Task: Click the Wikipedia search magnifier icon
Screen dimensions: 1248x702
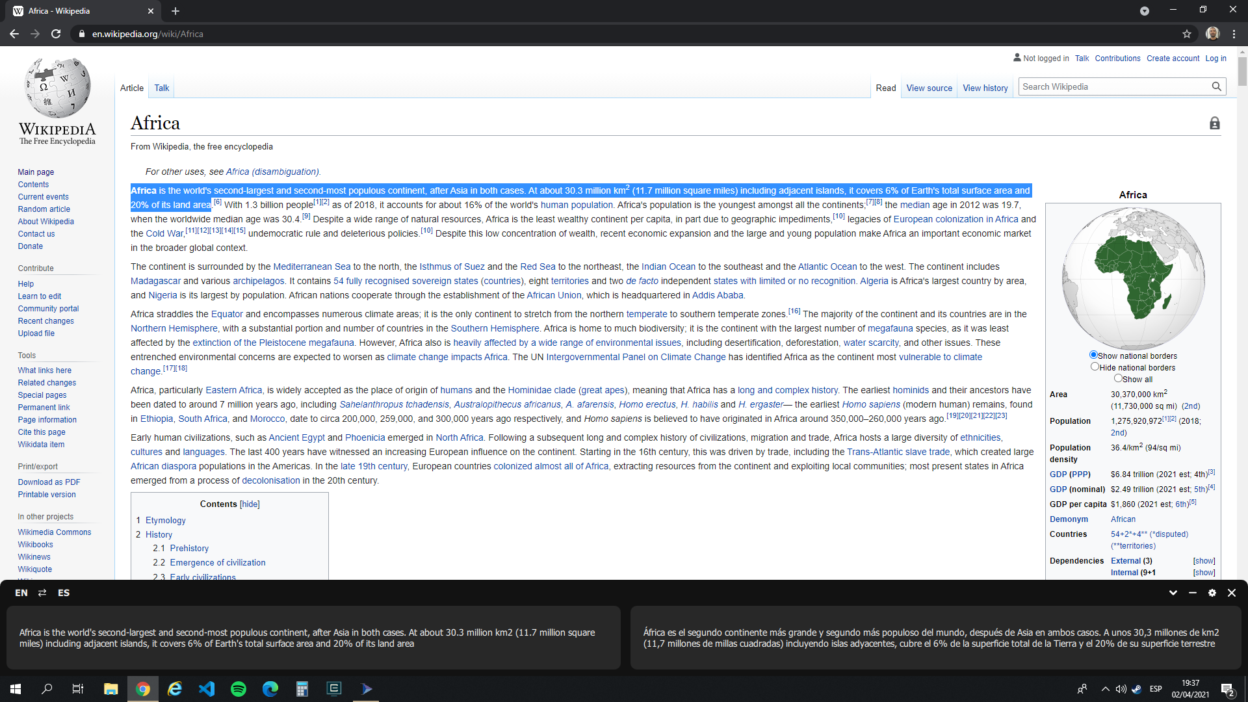Action: [x=1216, y=86]
